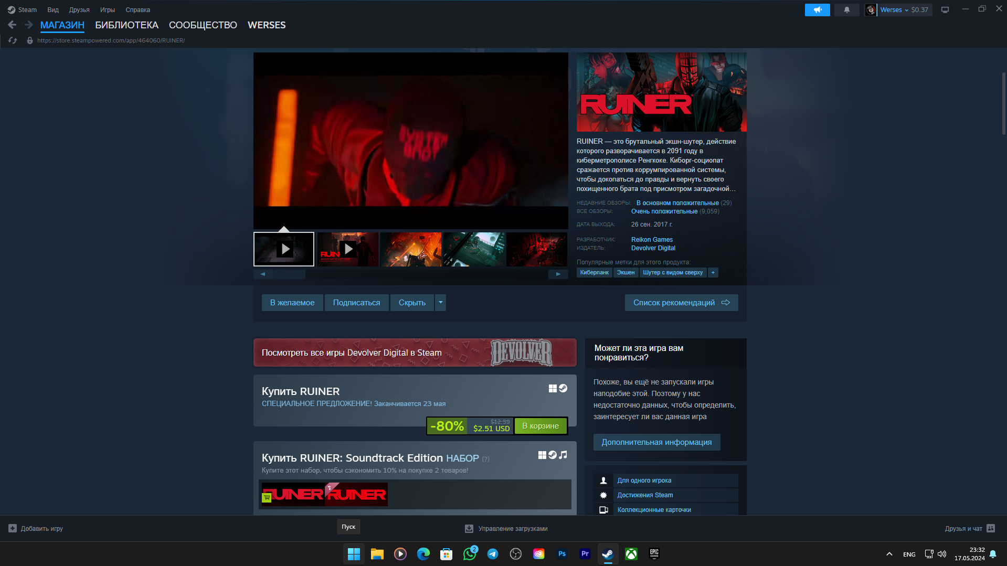Click the green В корзине button
The image size is (1007, 566).
click(x=540, y=426)
